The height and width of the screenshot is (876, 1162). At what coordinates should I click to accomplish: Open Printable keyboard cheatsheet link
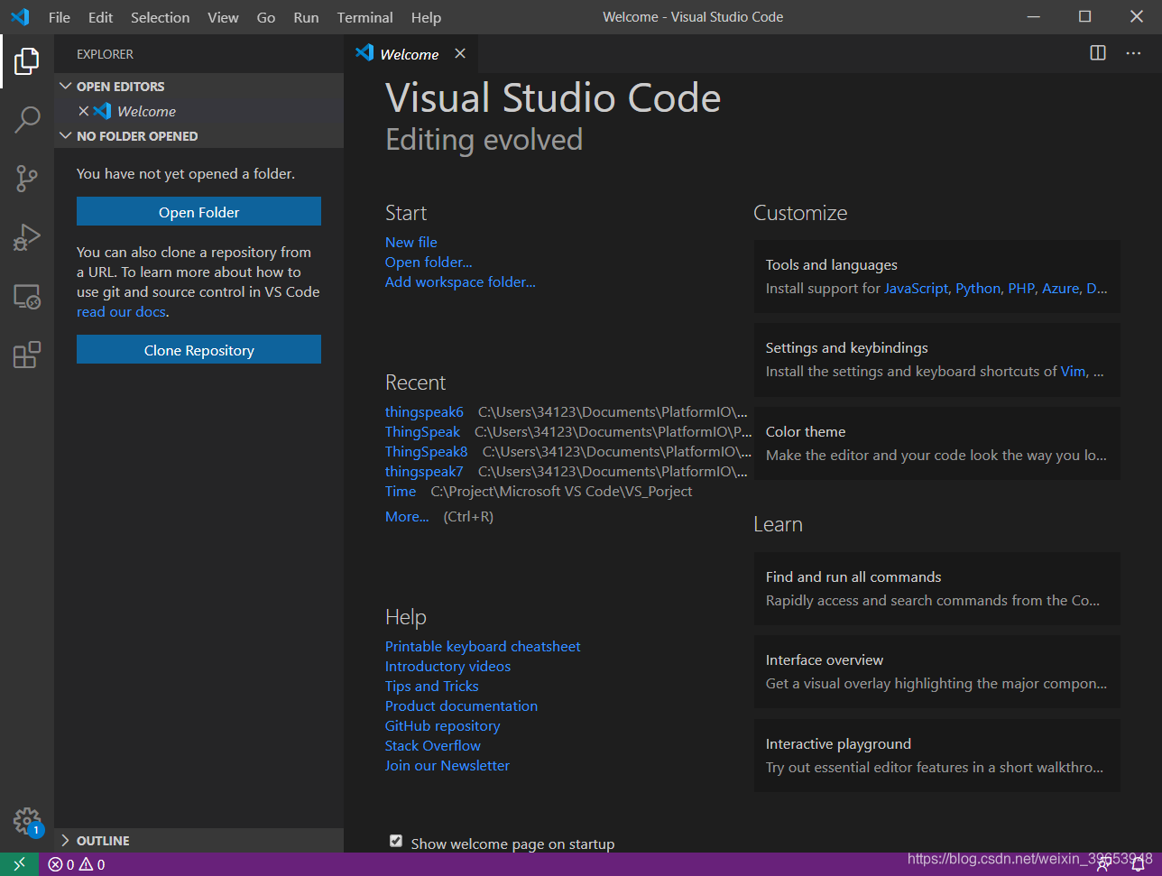pyautogui.click(x=483, y=647)
